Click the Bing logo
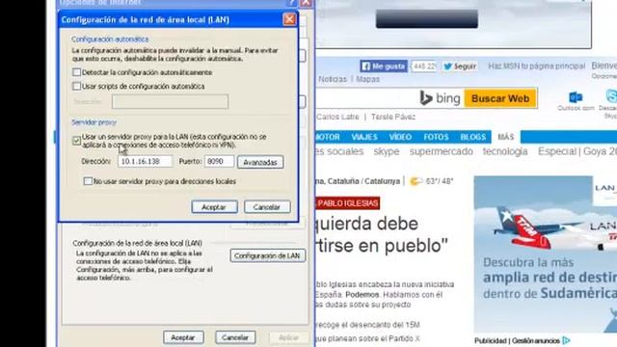 pos(440,98)
